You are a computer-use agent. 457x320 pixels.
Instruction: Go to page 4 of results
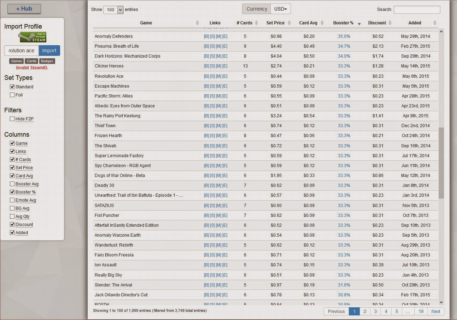click(386, 311)
